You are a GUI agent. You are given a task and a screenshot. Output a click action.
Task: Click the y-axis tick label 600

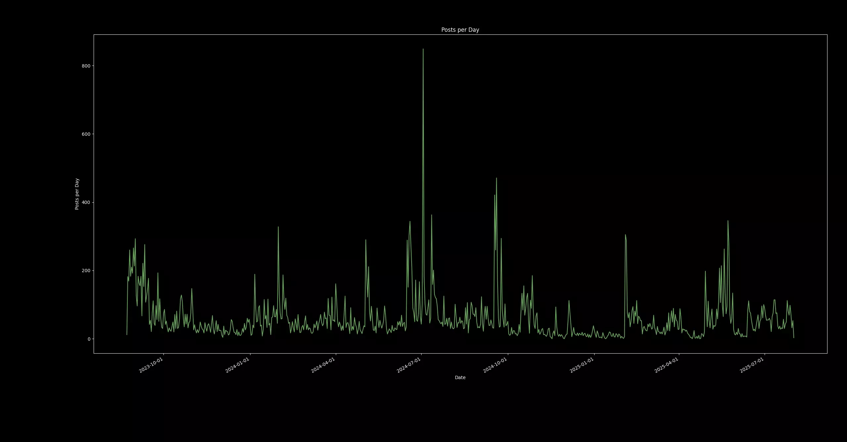click(x=86, y=134)
